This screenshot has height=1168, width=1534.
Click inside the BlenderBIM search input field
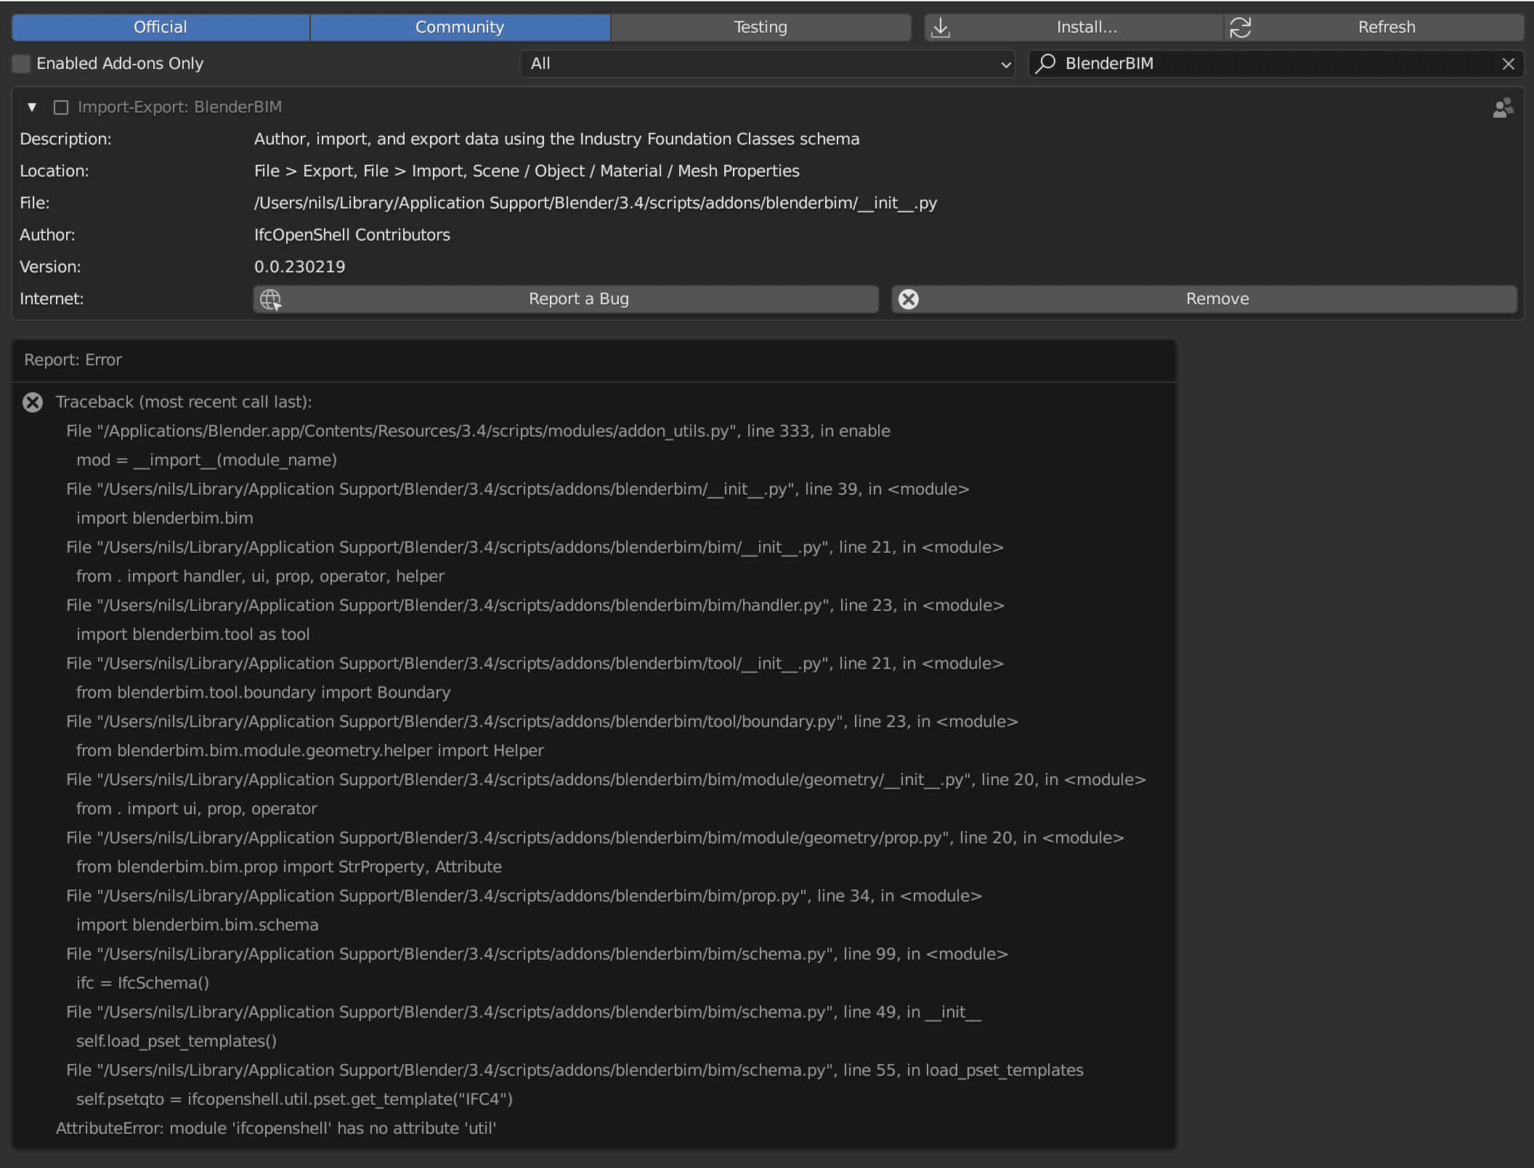tap(1235, 63)
